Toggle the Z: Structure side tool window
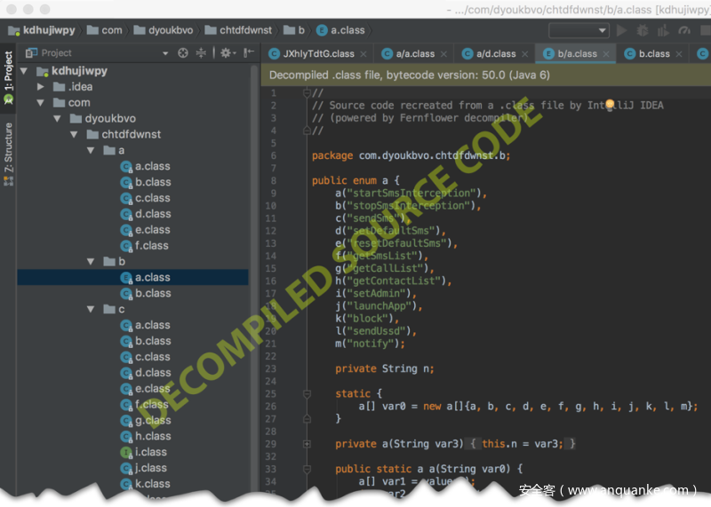Viewport: 711px width, 507px height. [x=9, y=153]
